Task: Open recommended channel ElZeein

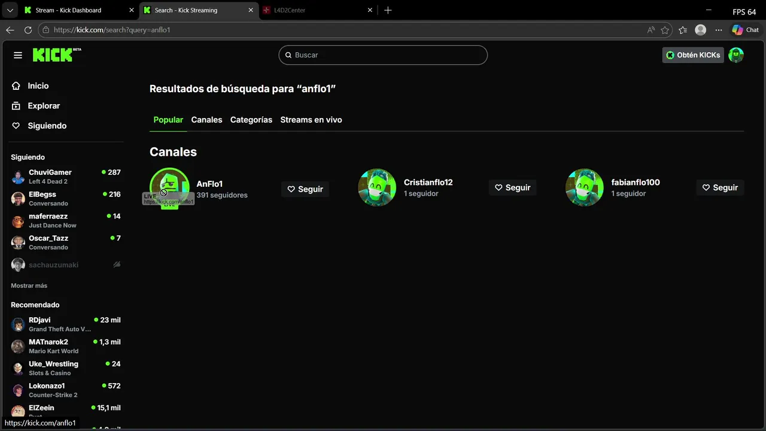Action: pyautogui.click(x=66, y=411)
